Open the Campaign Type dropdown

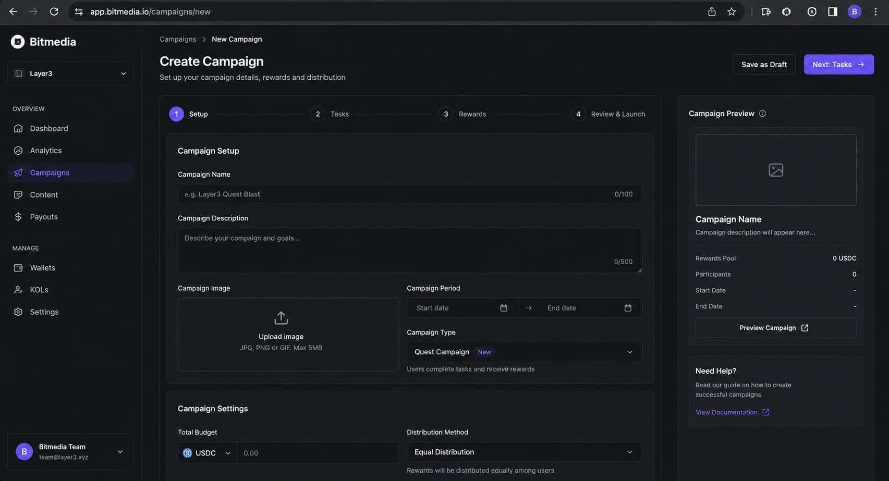(x=524, y=352)
